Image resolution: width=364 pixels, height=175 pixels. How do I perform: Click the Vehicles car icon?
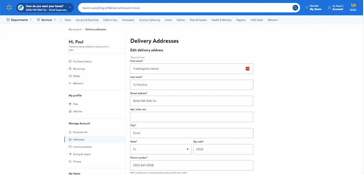[70, 111]
